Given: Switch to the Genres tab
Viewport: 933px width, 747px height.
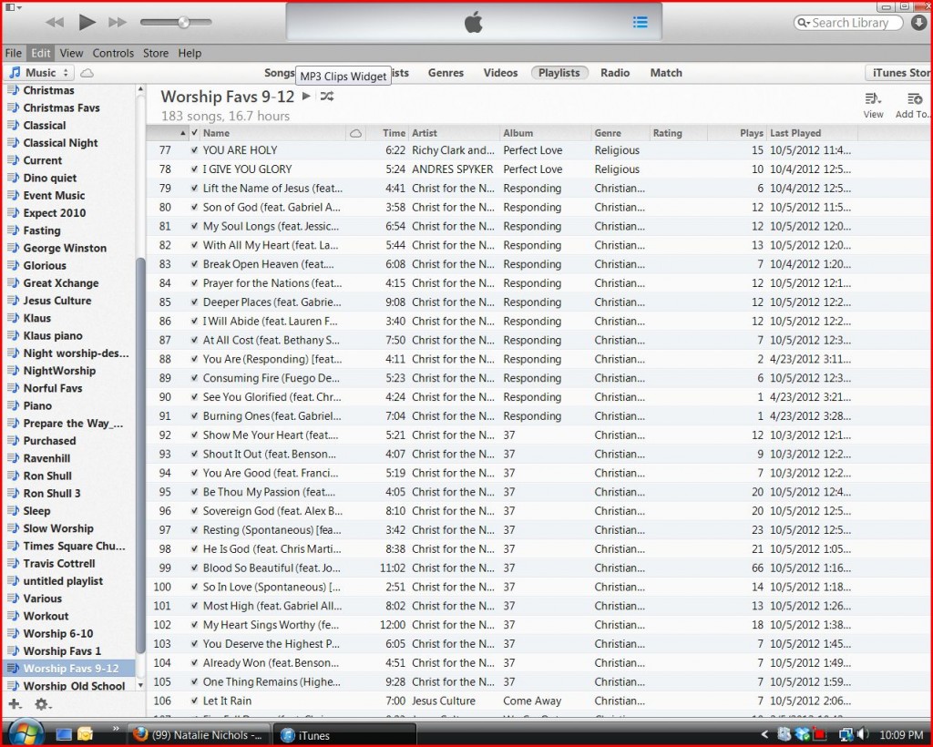Looking at the screenshot, I should coord(446,73).
